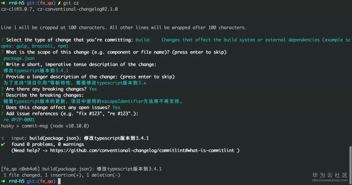Screen dimensions: 352x185
Task: Click the terminal scrollbar thumb on the right edge
Action: click(x=350, y=164)
